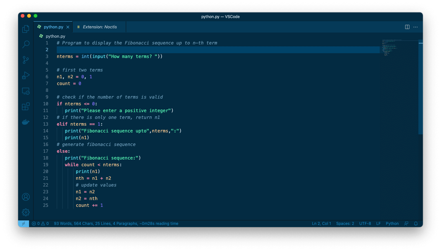The width and height of the screenshot is (441, 251).
Task: Change indentation via Spaces: 2
Action: 345,224
